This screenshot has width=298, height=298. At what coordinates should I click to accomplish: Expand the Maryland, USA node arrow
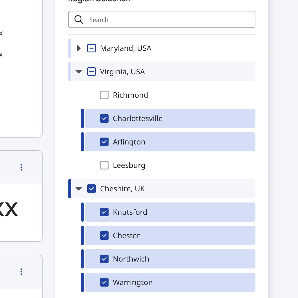(x=79, y=48)
